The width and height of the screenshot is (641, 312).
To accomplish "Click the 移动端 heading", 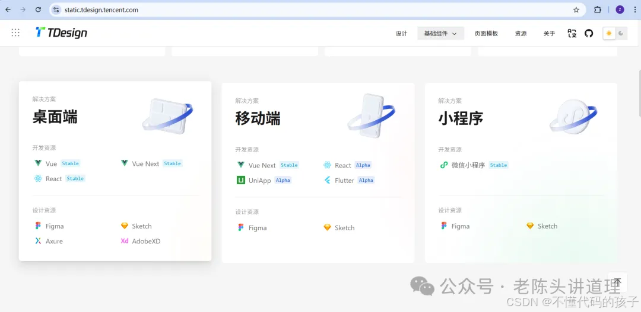I will click(x=258, y=118).
